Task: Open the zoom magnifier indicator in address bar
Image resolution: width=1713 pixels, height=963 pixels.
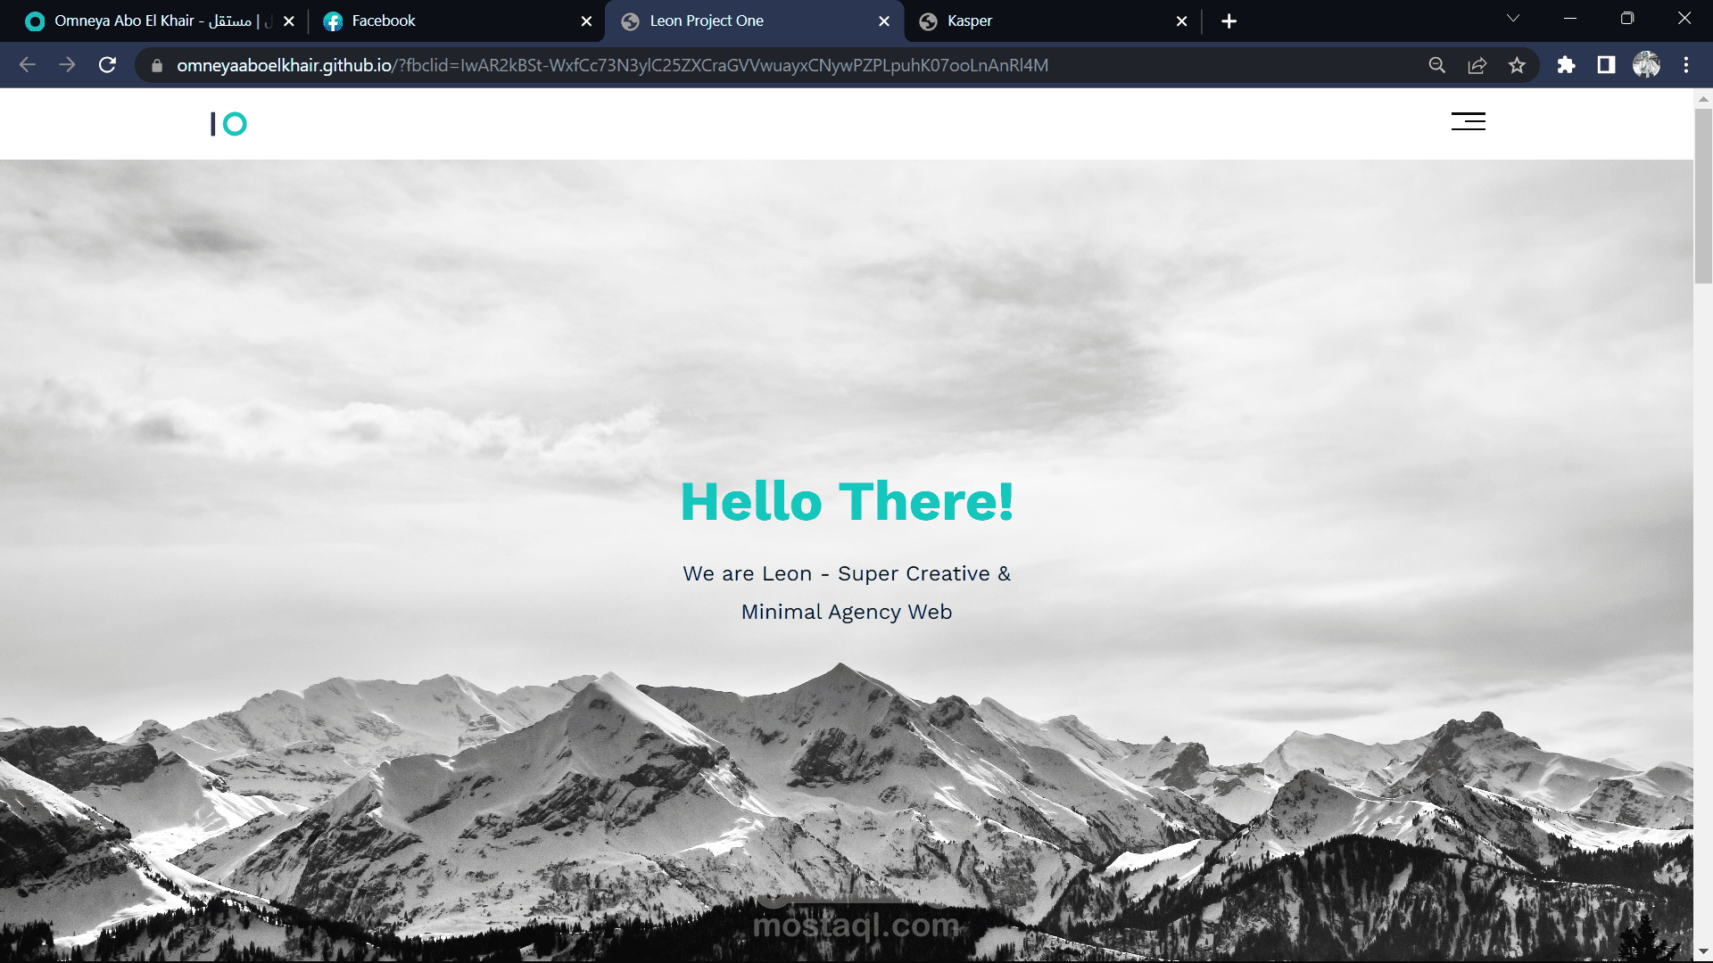Action: click(1437, 64)
